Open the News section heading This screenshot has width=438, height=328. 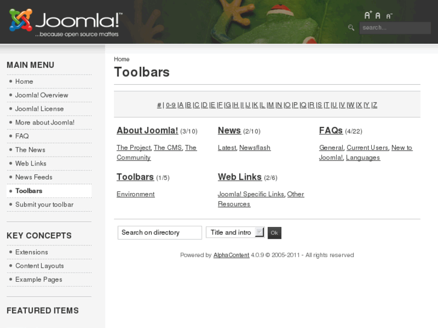230,131
